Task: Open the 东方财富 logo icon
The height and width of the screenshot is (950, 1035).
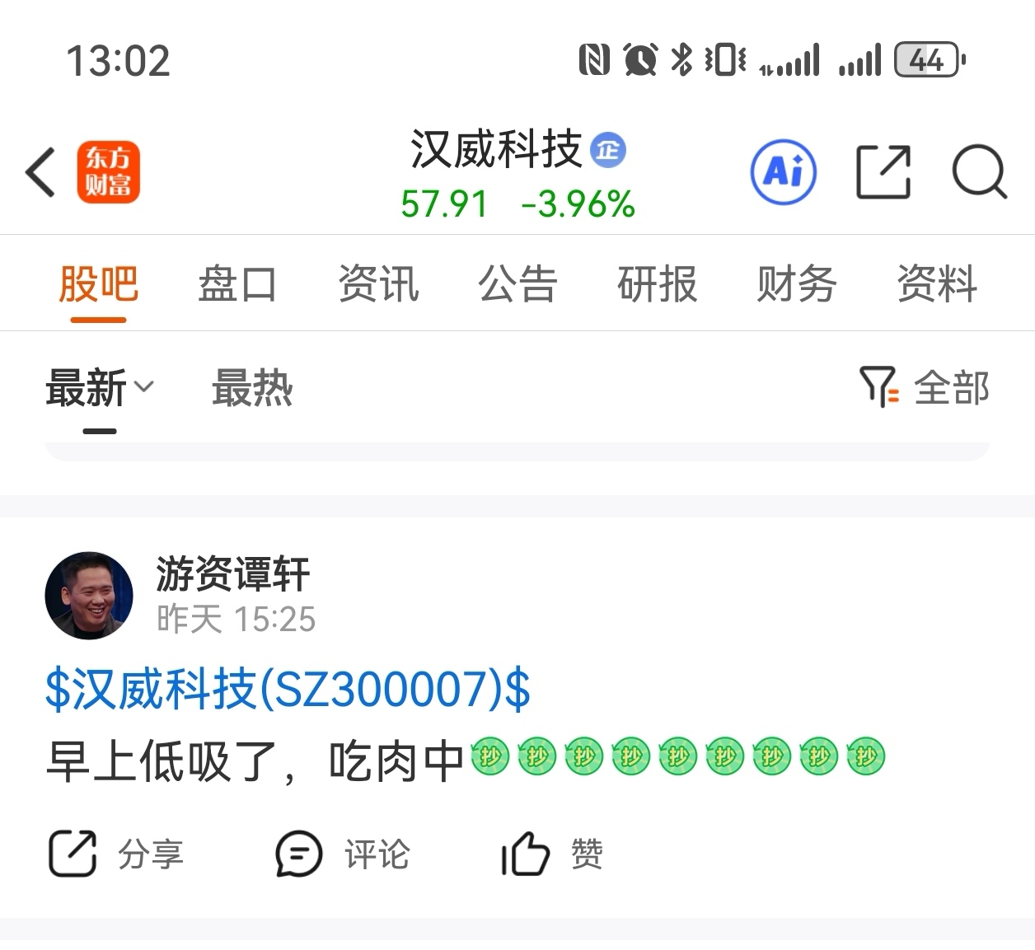Action: click(x=109, y=172)
